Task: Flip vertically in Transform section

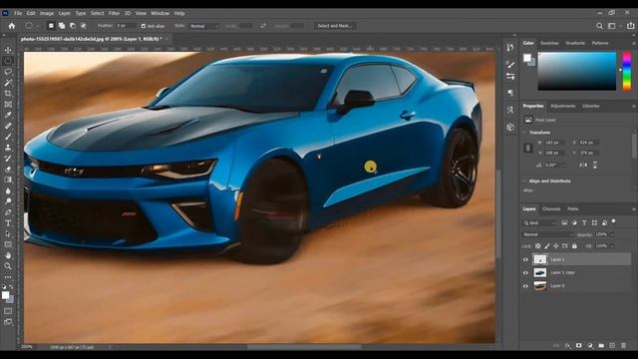Action: 595,165
